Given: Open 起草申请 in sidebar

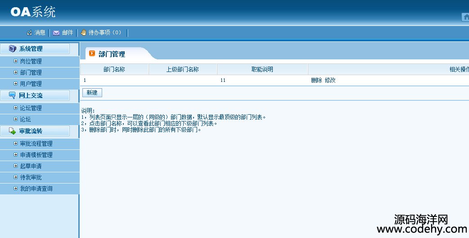Looking at the screenshot, I should coord(31,166).
